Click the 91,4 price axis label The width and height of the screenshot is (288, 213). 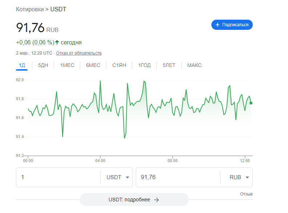coord(20,137)
